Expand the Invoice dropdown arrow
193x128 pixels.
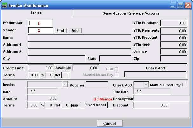pyautogui.click(x=65, y=84)
